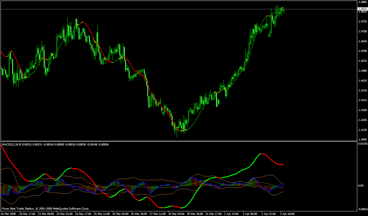Click the -0.00632 MACD scale value
The width and height of the screenshot is (368, 216).
[x=363, y=209]
